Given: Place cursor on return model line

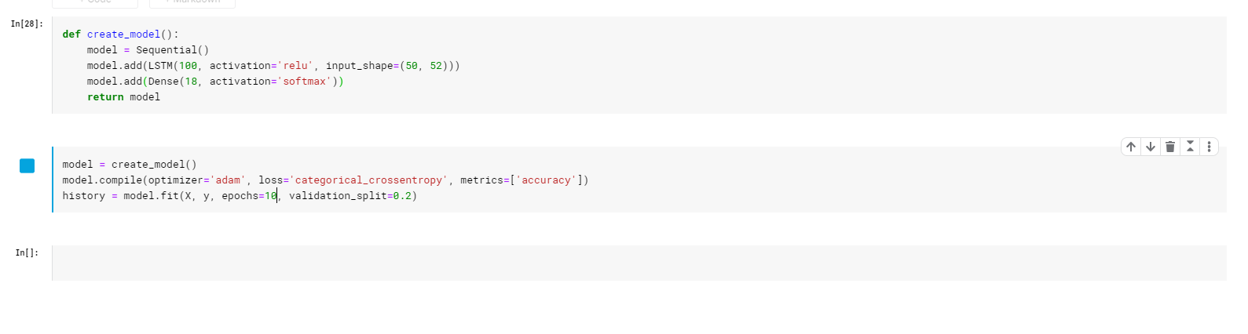Looking at the screenshot, I should pos(123,97).
